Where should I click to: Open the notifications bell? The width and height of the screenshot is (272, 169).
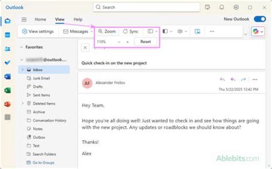pyautogui.click(x=222, y=7)
